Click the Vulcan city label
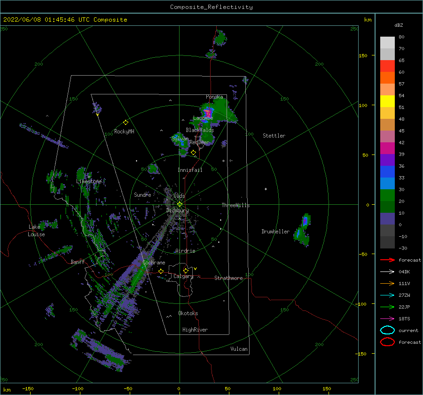This screenshot has height=395, width=423. [239, 349]
